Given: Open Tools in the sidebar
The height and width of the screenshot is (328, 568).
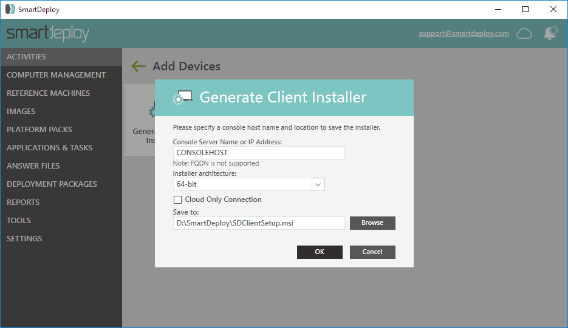Looking at the screenshot, I should click(x=61, y=220).
